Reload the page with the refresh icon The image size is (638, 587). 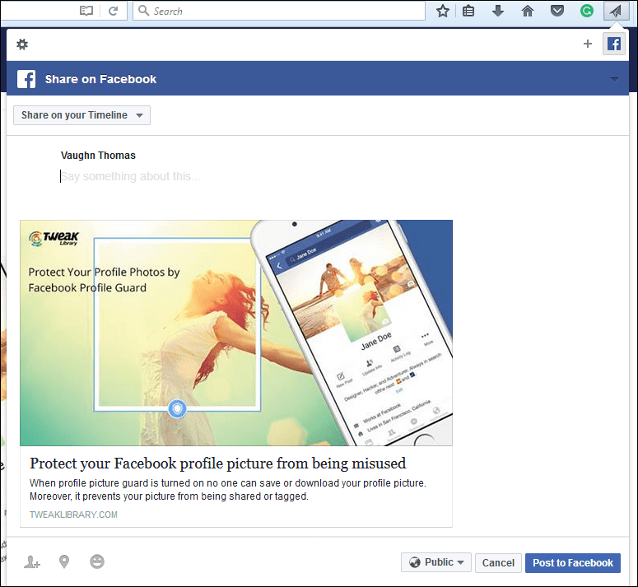113,11
